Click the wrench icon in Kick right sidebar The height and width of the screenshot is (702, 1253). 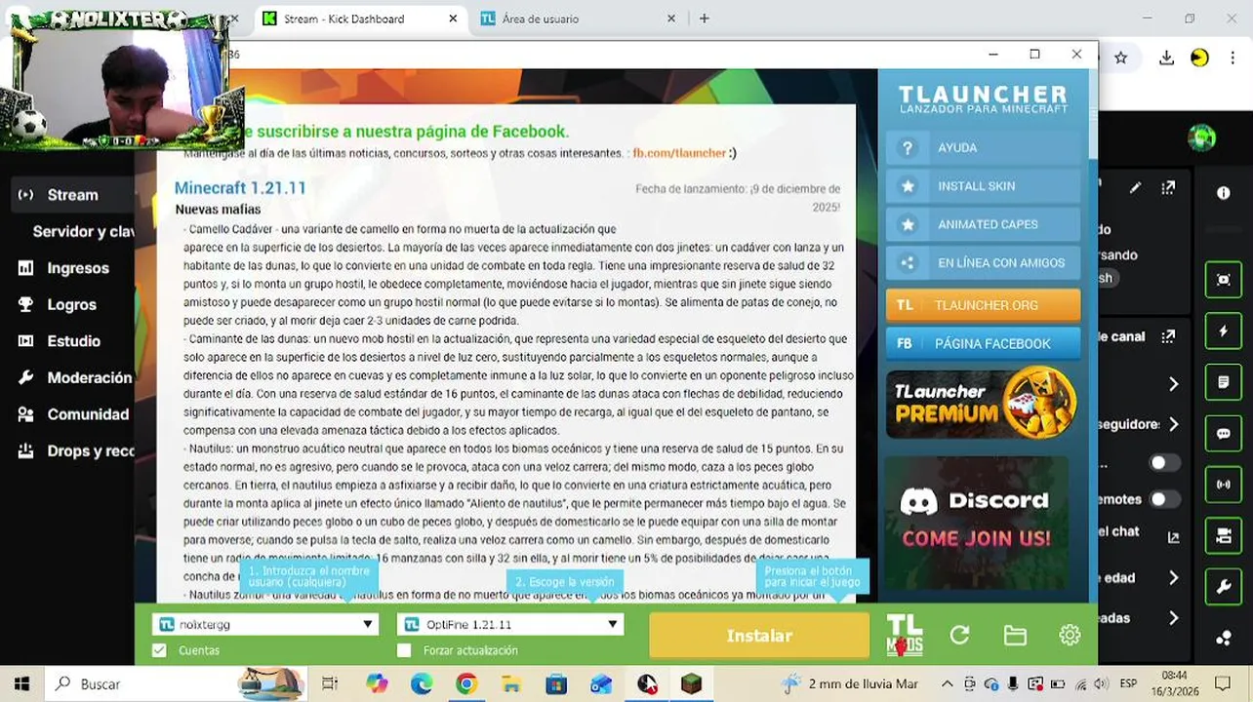pyautogui.click(x=1224, y=586)
